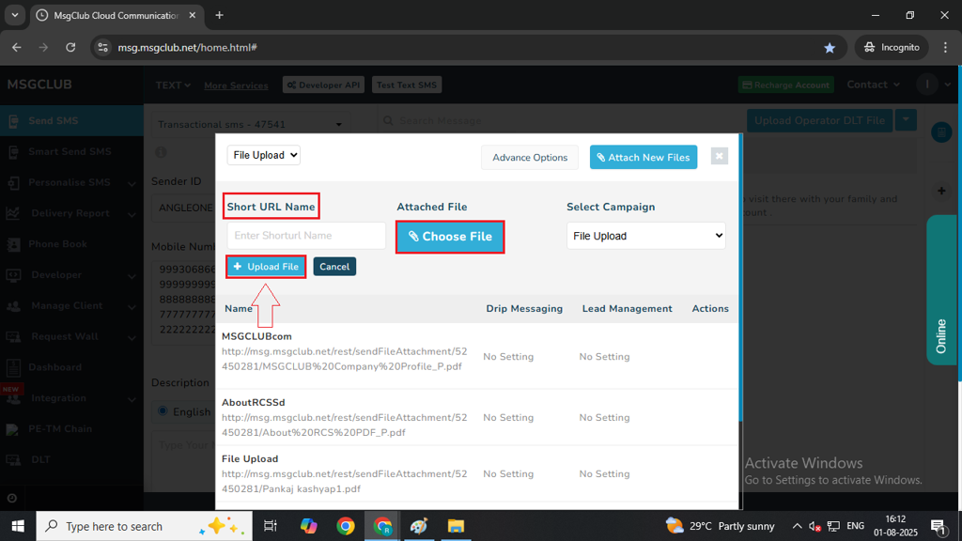Open Task View on the taskbar

tap(270, 526)
